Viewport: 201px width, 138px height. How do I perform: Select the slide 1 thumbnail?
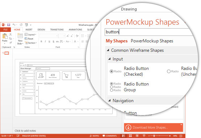pos(7,53)
